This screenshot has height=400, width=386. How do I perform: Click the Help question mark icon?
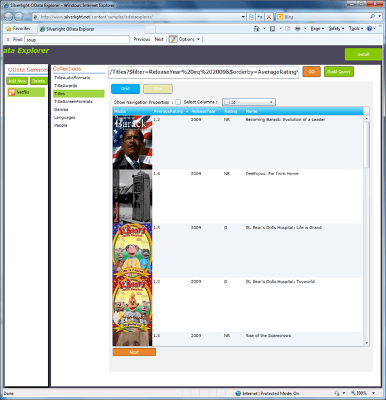pyautogui.click(x=371, y=29)
